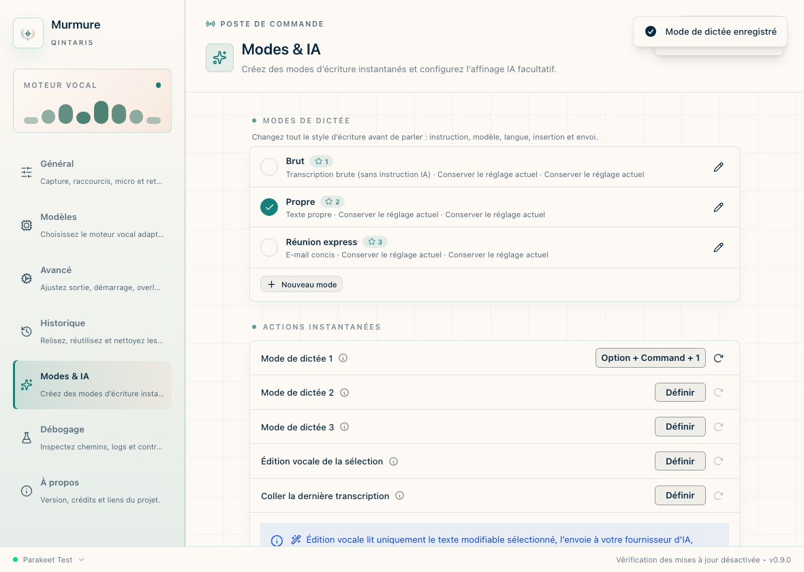
Task: Open the Général settings section
Action: pos(92,172)
